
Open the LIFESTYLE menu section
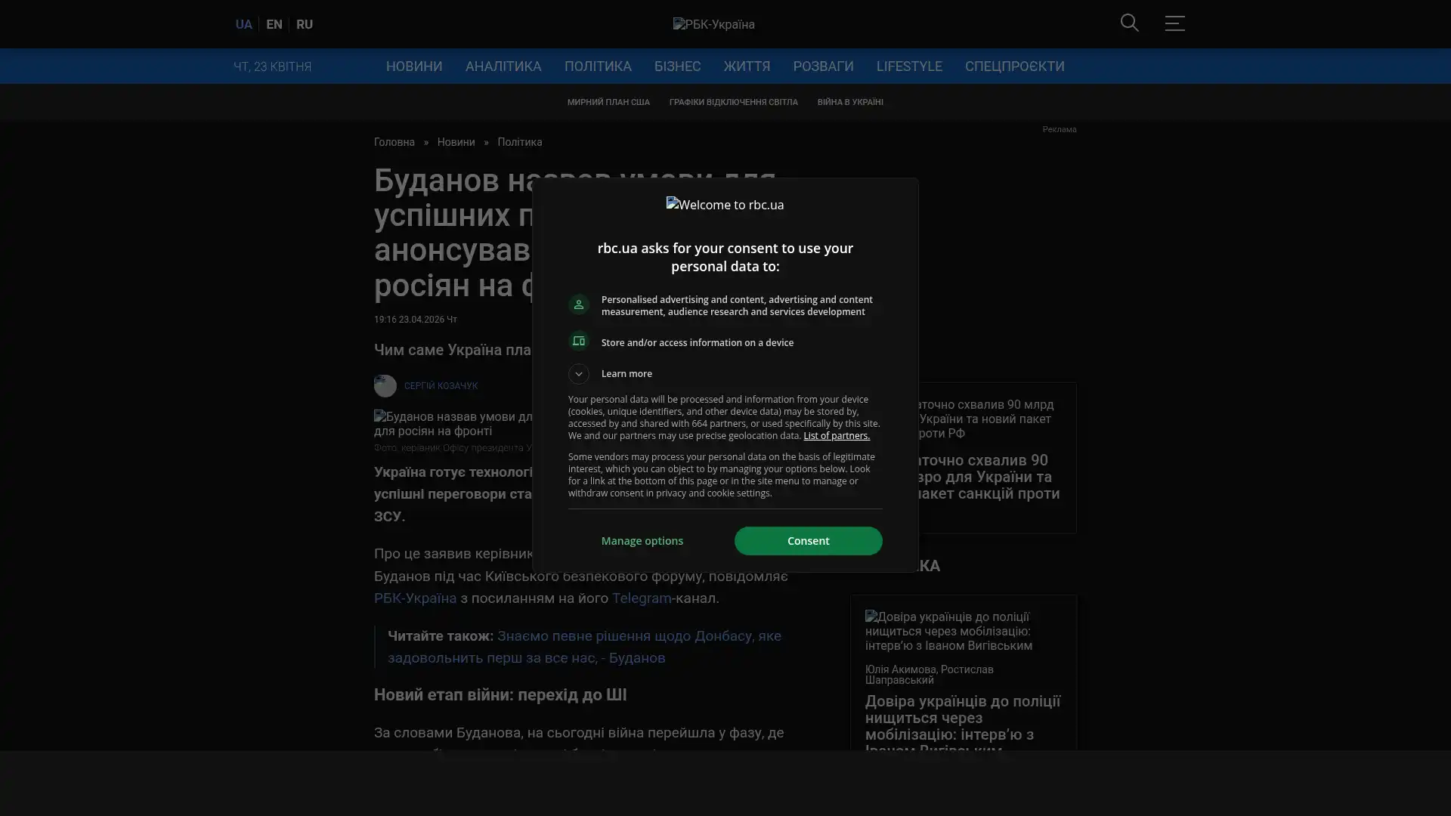pos(909,66)
